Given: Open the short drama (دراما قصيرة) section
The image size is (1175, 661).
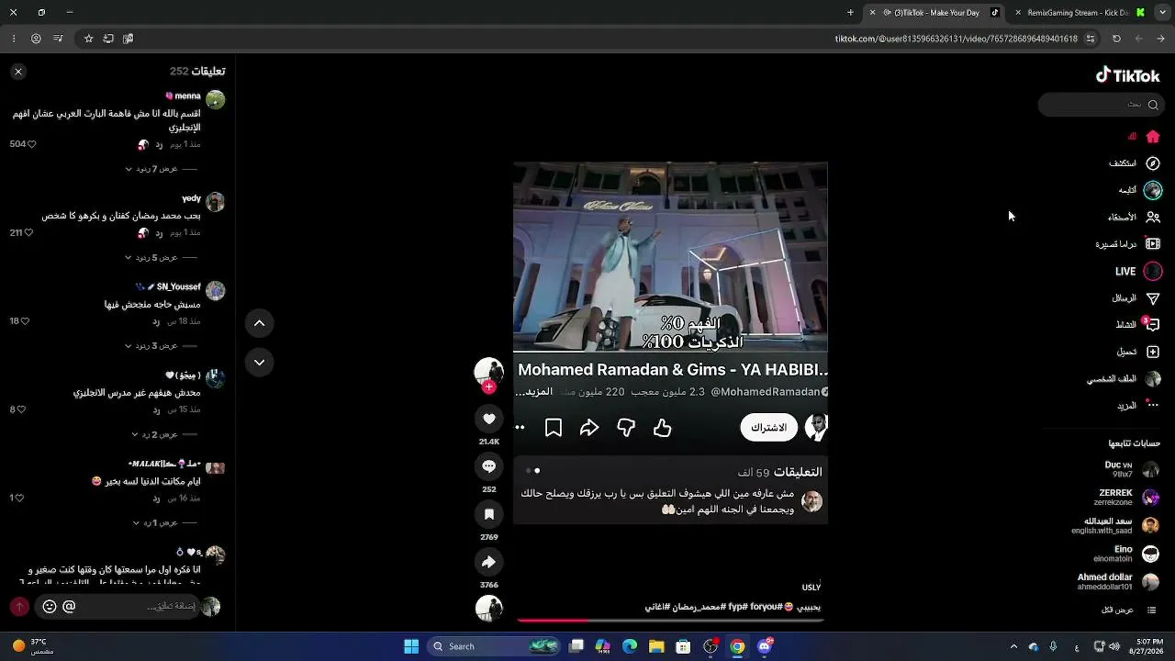Looking at the screenshot, I should click(1153, 244).
